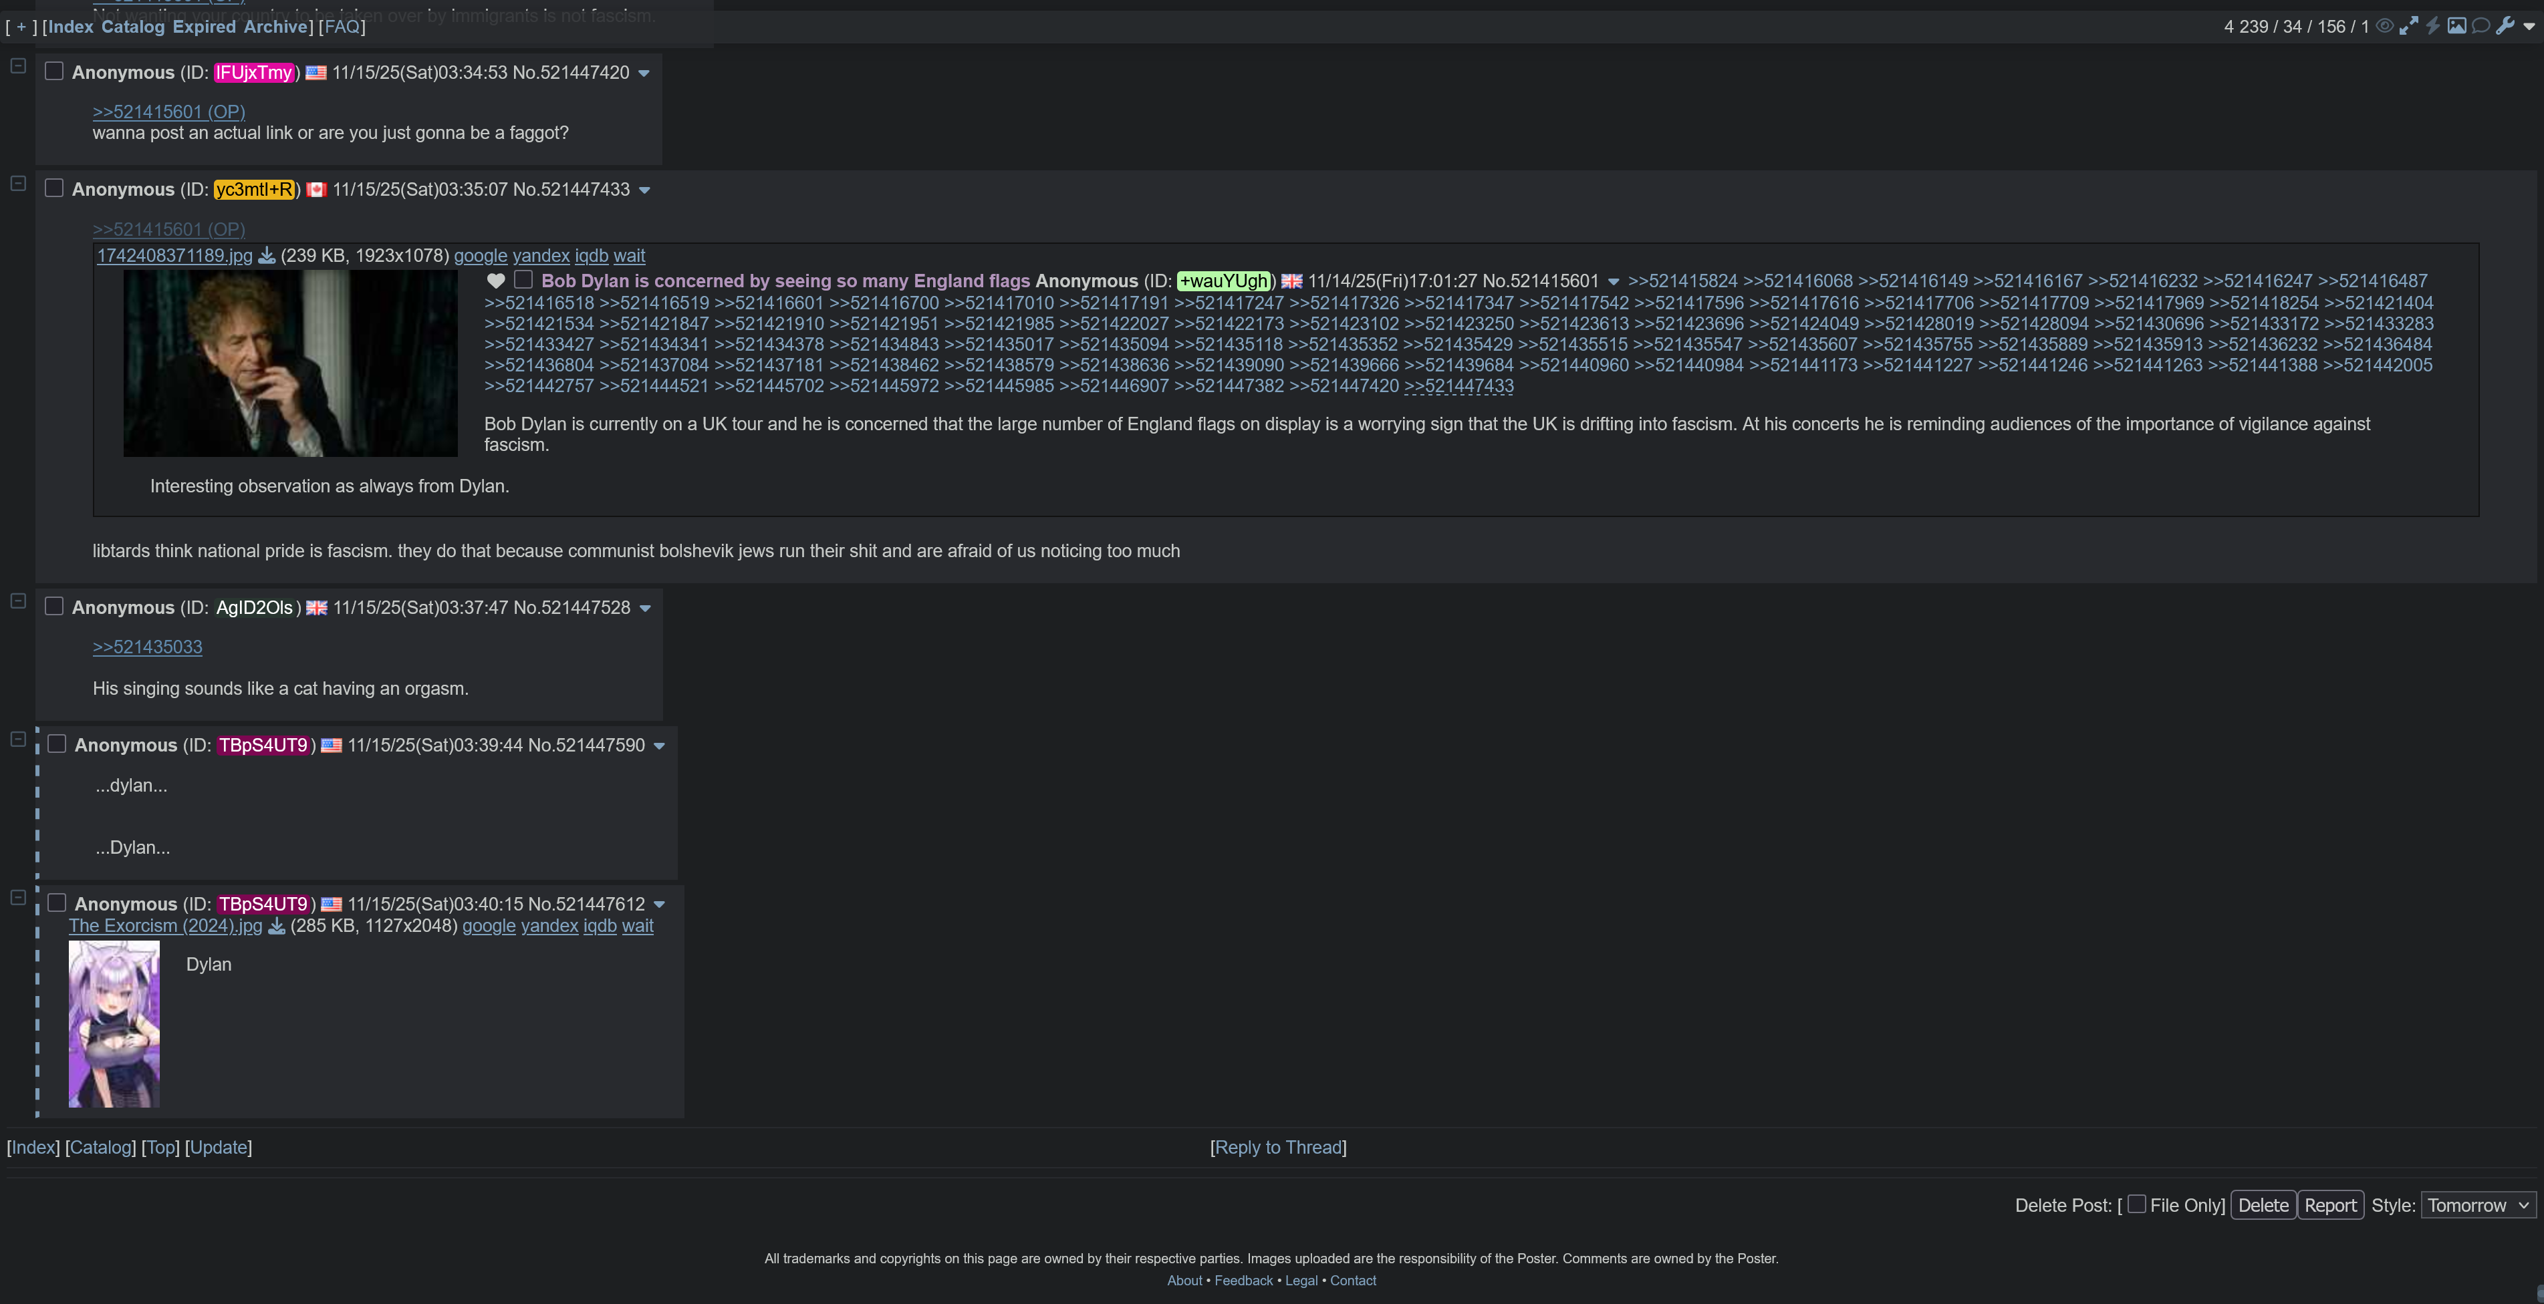This screenshot has width=2544, height=1304.
Task: Open the Style dropdown showing Tomorrow
Action: 2478,1205
